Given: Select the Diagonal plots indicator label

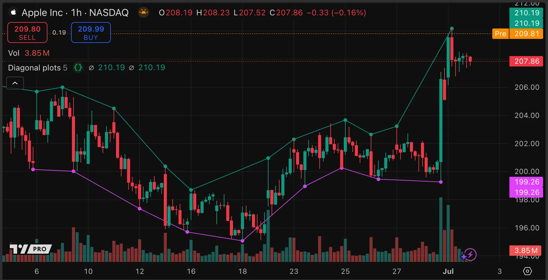Looking at the screenshot, I should tap(34, 68).
